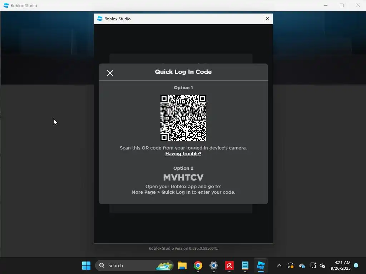Click the display network tray icon
366x274 pixels.
pyautogui.click(x=313, y=265)
